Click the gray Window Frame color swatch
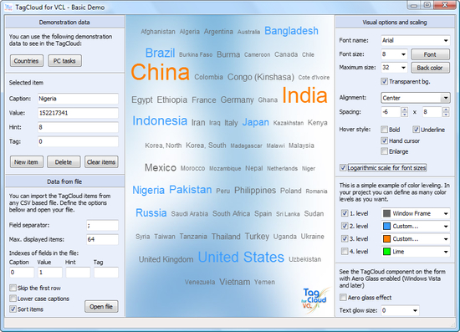Image resolution: width=460 pixels, height=332 pixels. tap(387, 213)
